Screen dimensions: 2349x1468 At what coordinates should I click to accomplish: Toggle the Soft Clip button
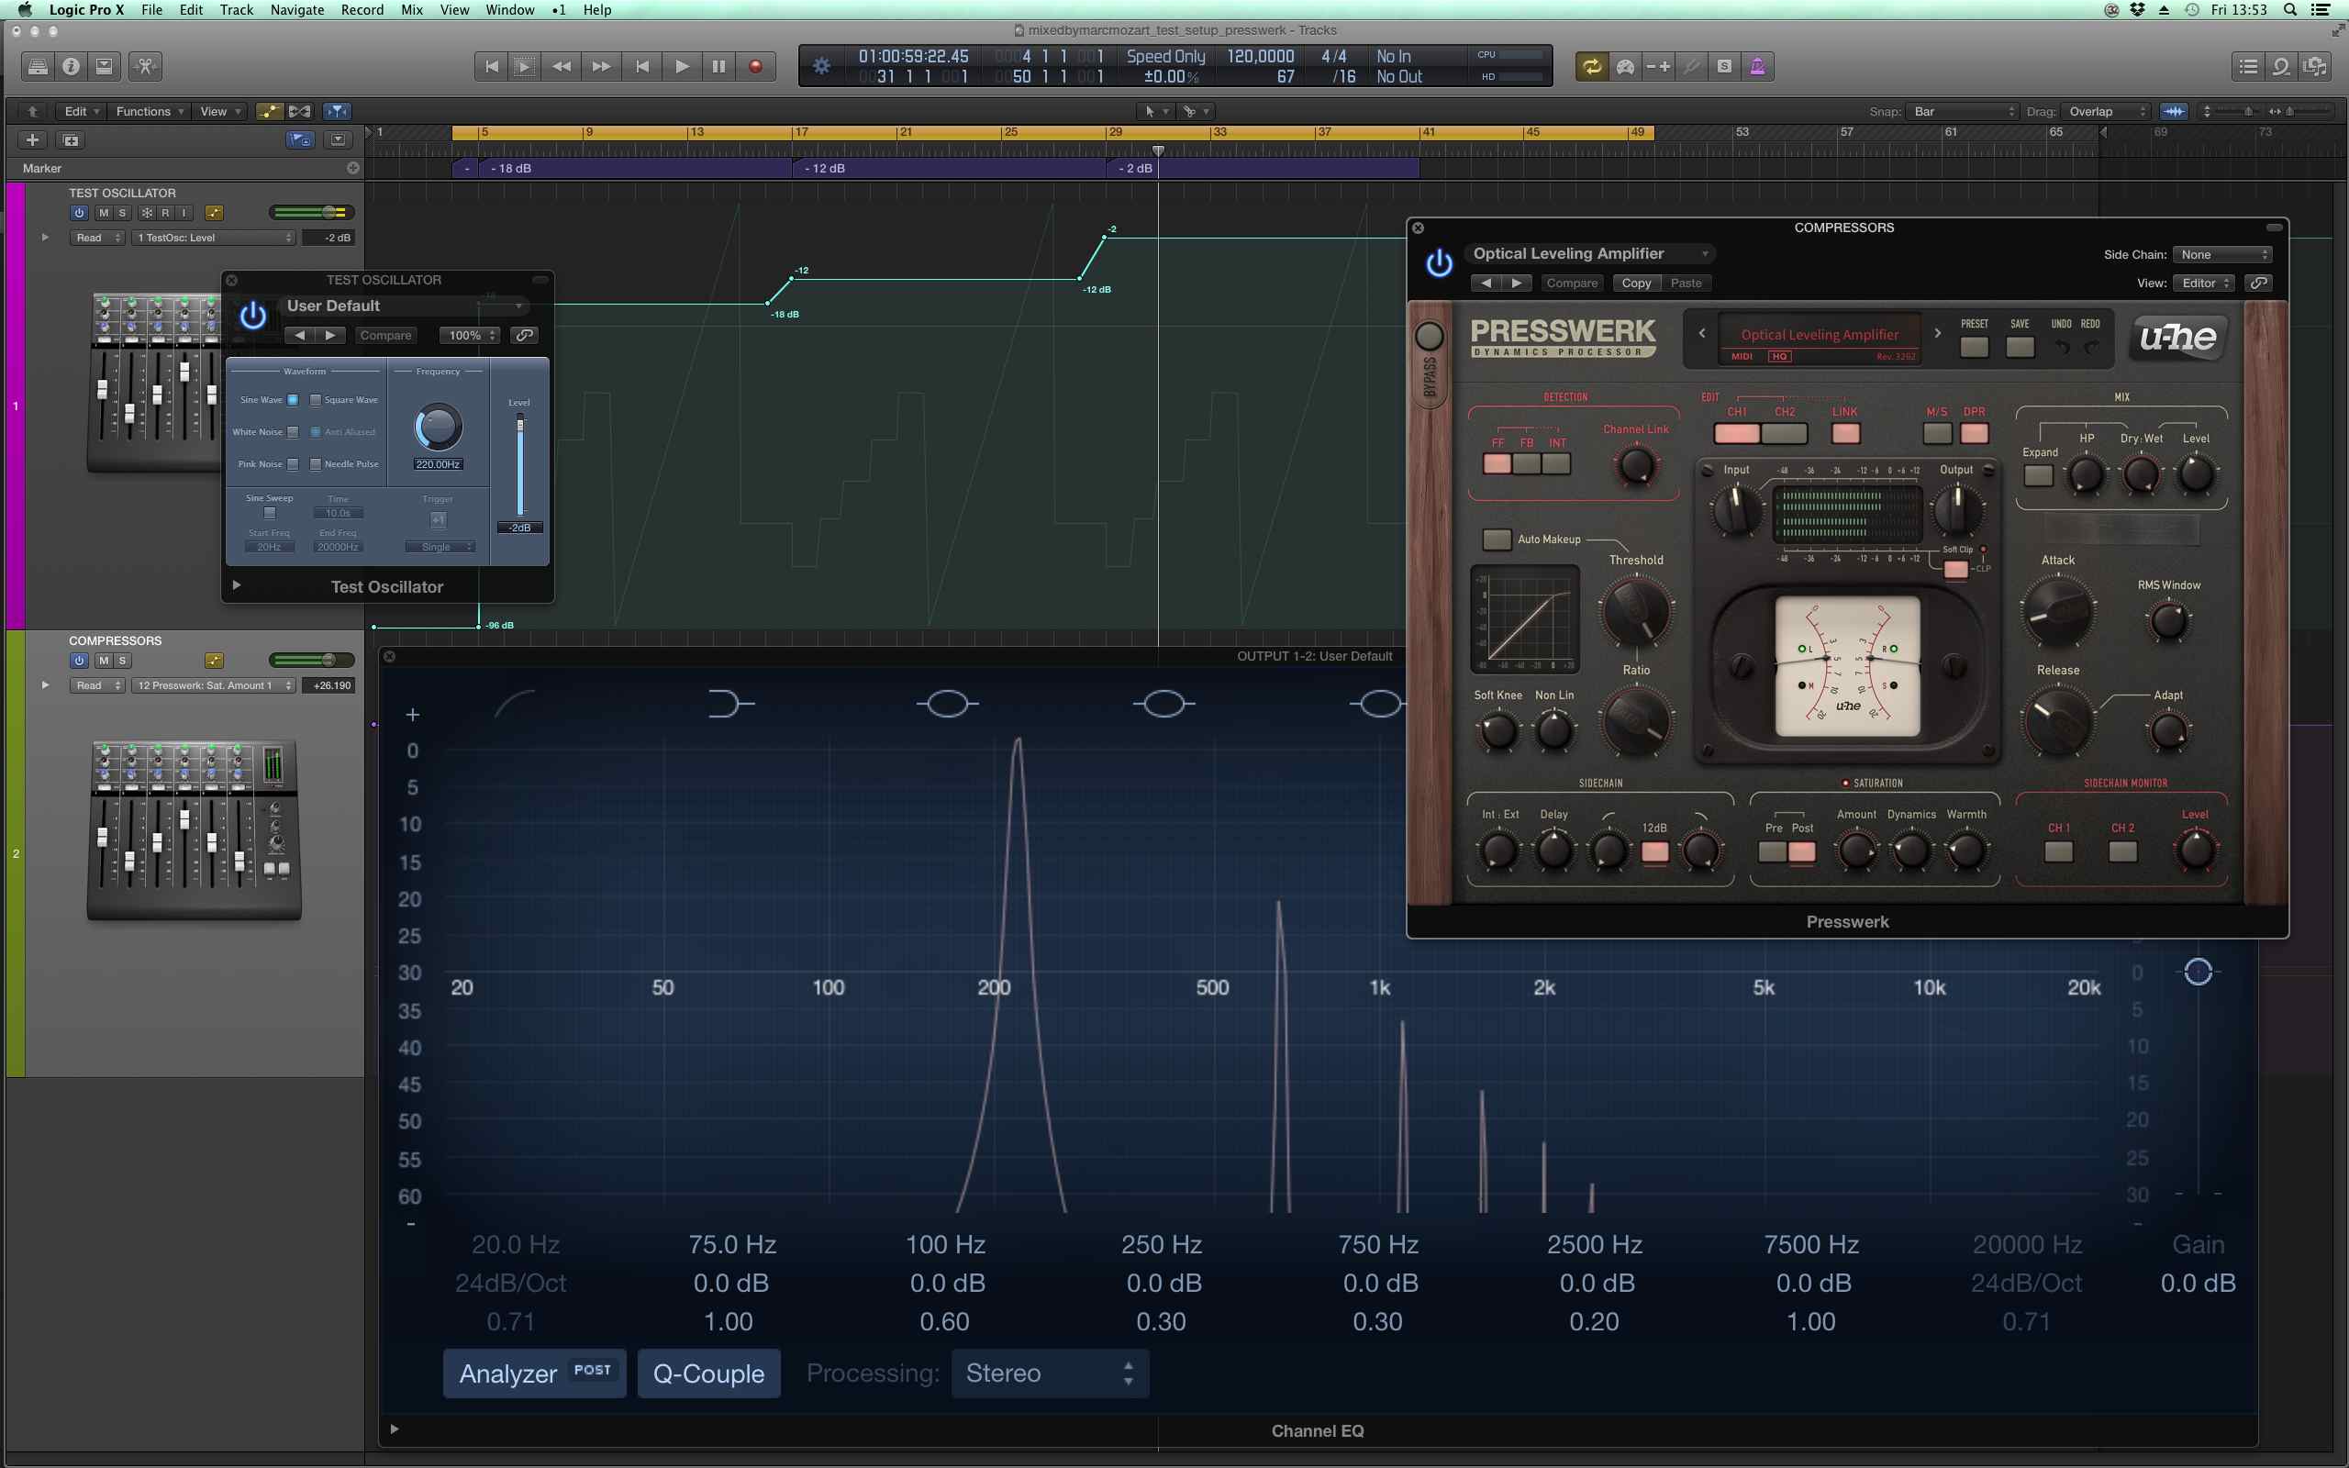(1956, 569)
